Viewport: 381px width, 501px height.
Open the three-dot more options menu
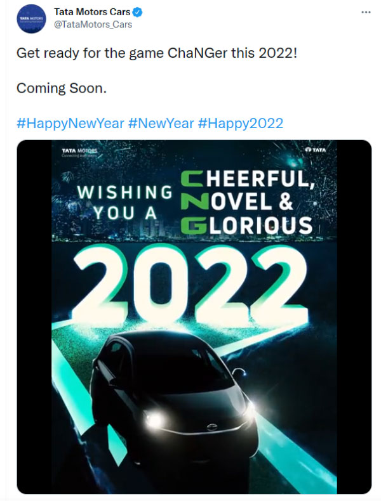(366, 13)
